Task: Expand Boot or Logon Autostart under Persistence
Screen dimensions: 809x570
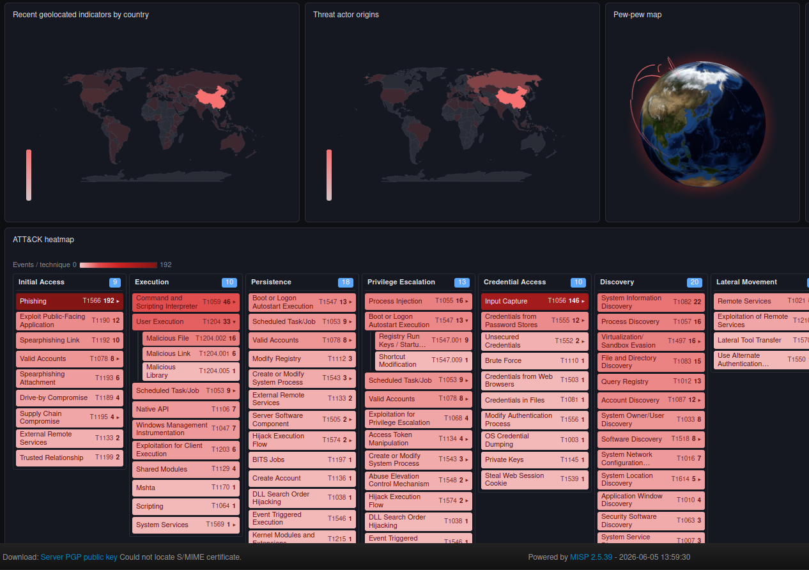Action: (x=351, y=302)
